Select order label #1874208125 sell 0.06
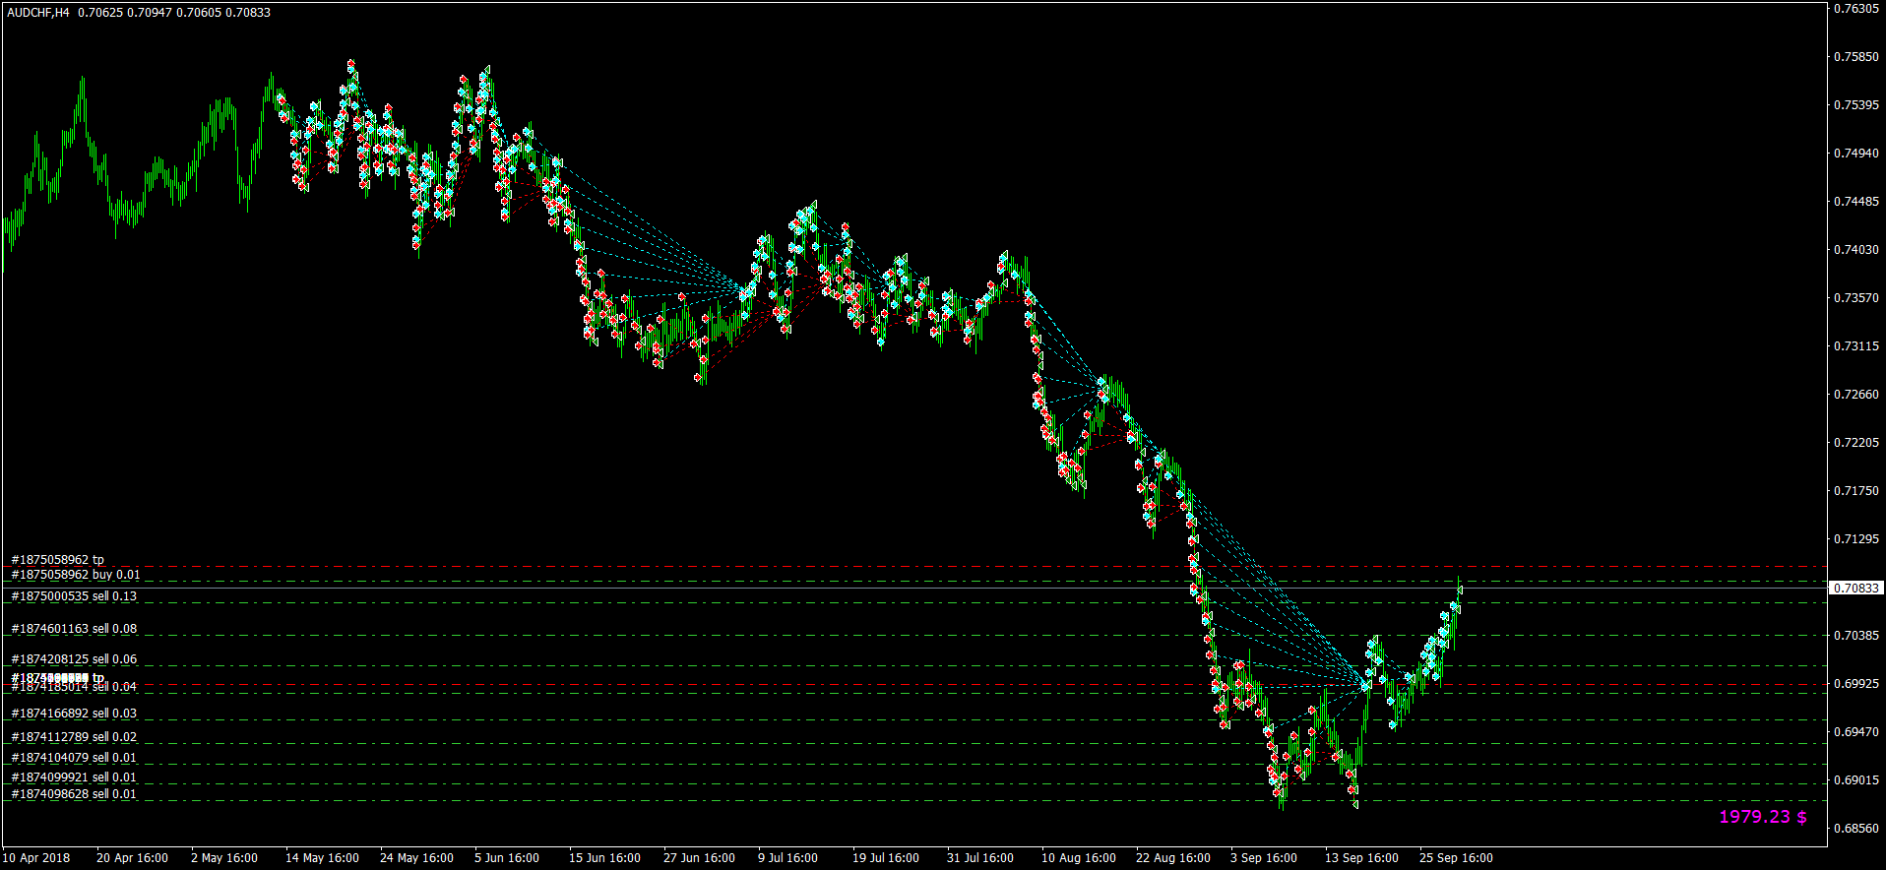1886x870 pixels. [74, 659]
